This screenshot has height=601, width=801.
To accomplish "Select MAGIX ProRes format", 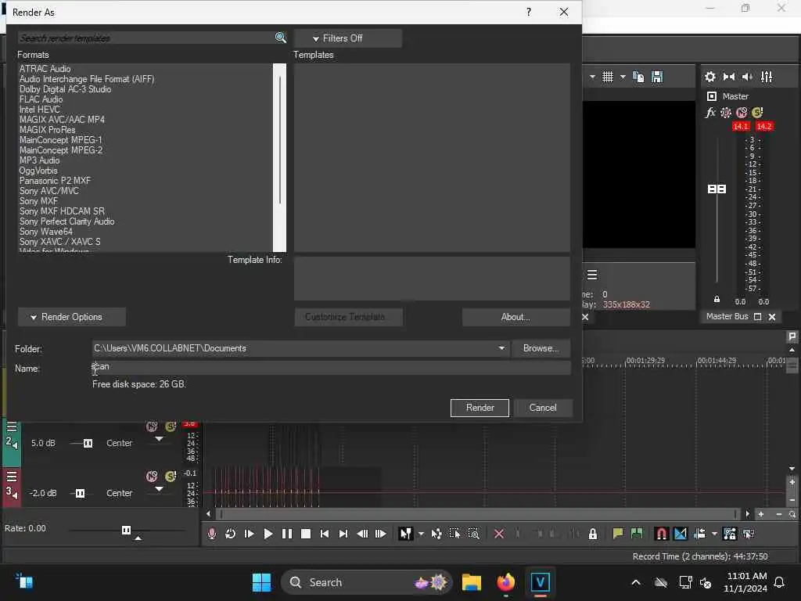I will pos(47,130).
